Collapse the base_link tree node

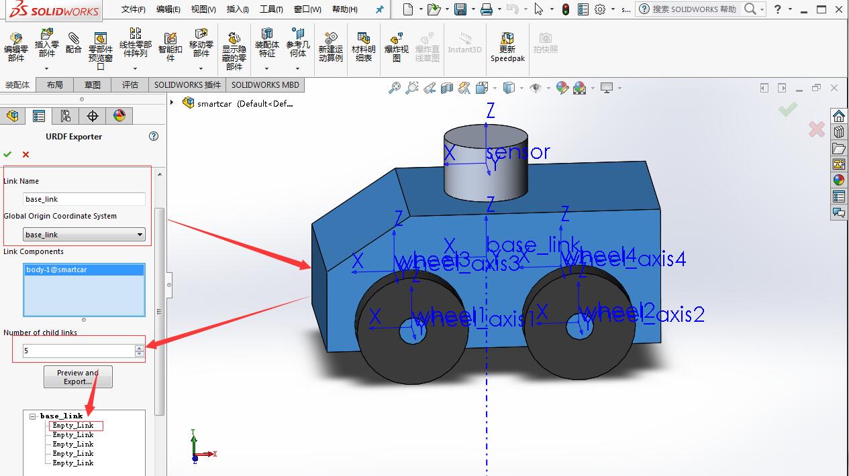(32, 416)
